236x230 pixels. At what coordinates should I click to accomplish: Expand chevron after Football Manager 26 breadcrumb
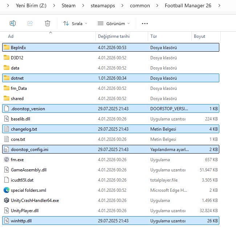click(219, 6)
